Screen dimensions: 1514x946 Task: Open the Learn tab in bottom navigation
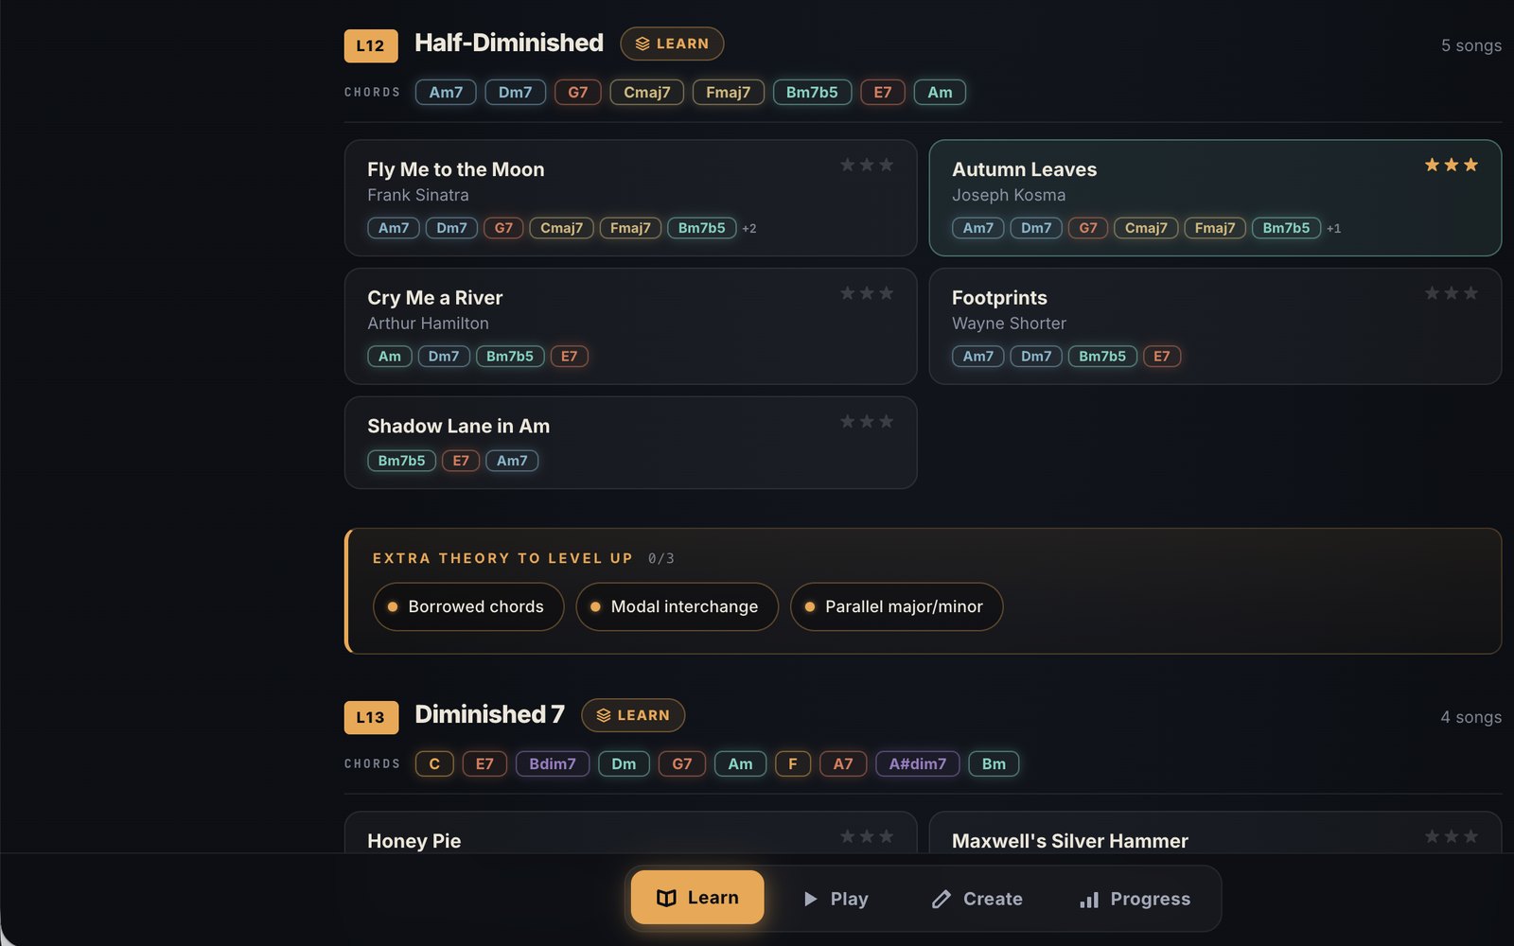(x=697, y=897)
